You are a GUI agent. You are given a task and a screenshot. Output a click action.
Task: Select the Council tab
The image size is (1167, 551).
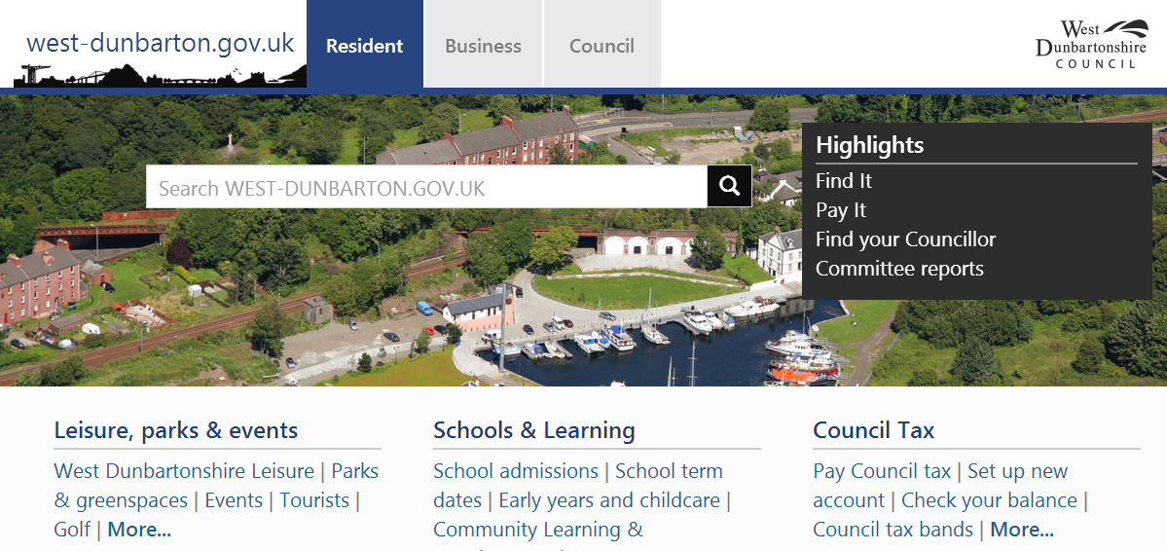[x=602, y=46]
